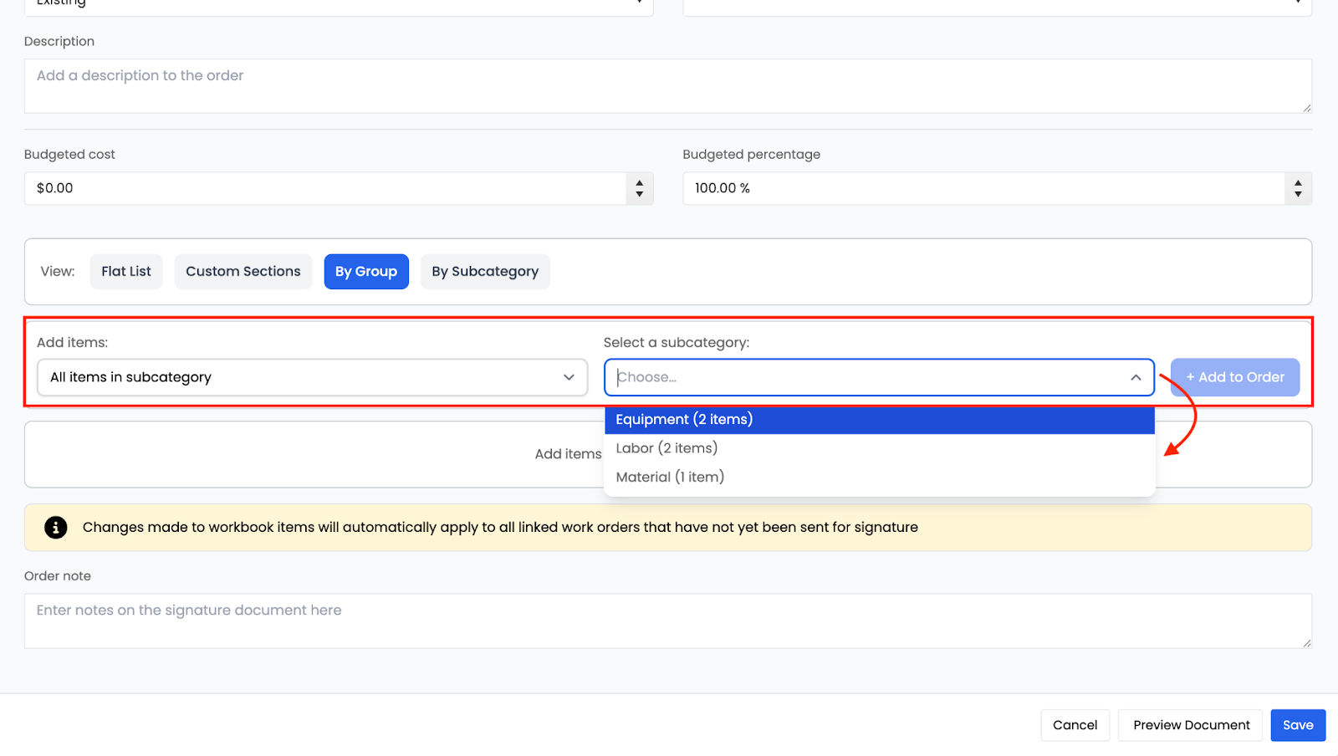Image resolution: width=1338 pixels, height=756 pixels.
Task: Increase Budgeted percentage with up arrow
Action: pyautogui.click(x=1298, y=182)
